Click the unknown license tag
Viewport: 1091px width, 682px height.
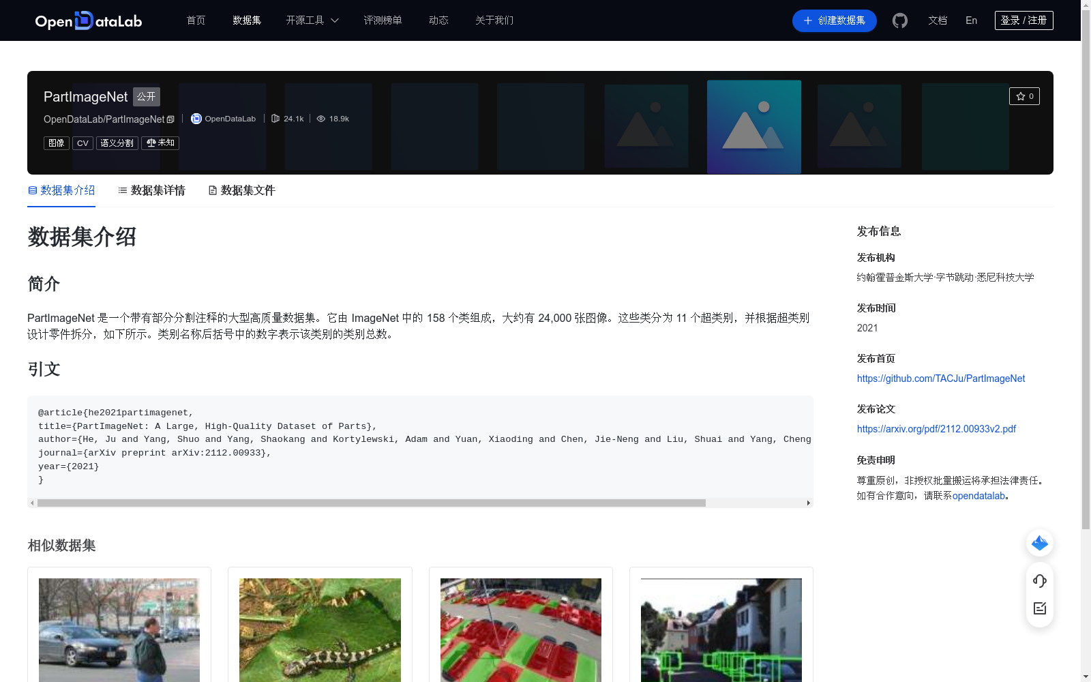160,143
